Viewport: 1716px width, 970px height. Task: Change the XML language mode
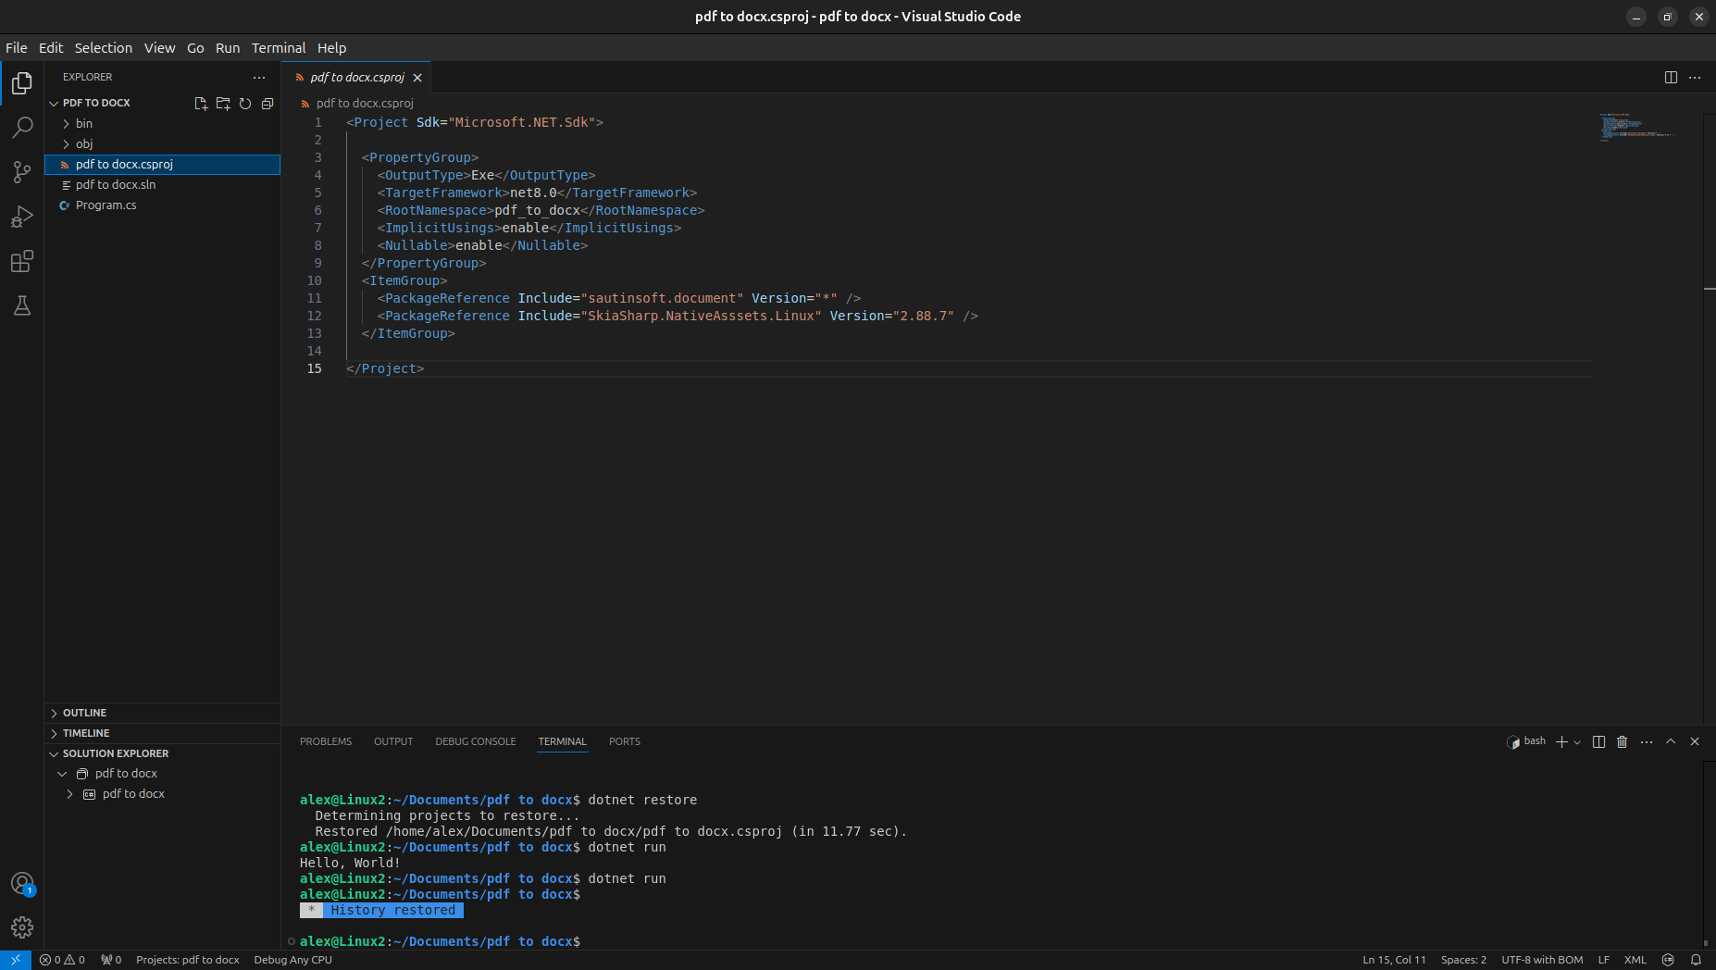(1635, 960)
